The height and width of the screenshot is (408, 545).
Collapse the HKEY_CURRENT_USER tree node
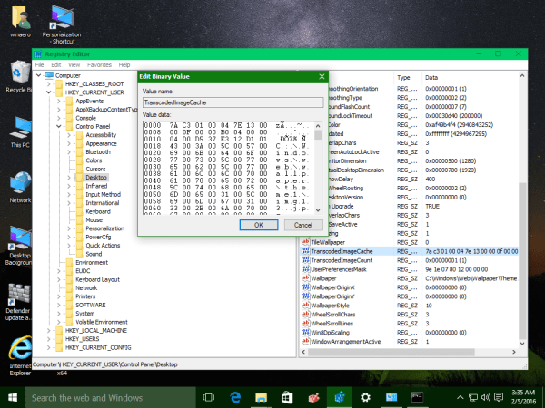tap(50, 92)
